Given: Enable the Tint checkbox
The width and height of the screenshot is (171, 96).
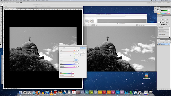Looking at the screenshot, I should tap(60, 70).
